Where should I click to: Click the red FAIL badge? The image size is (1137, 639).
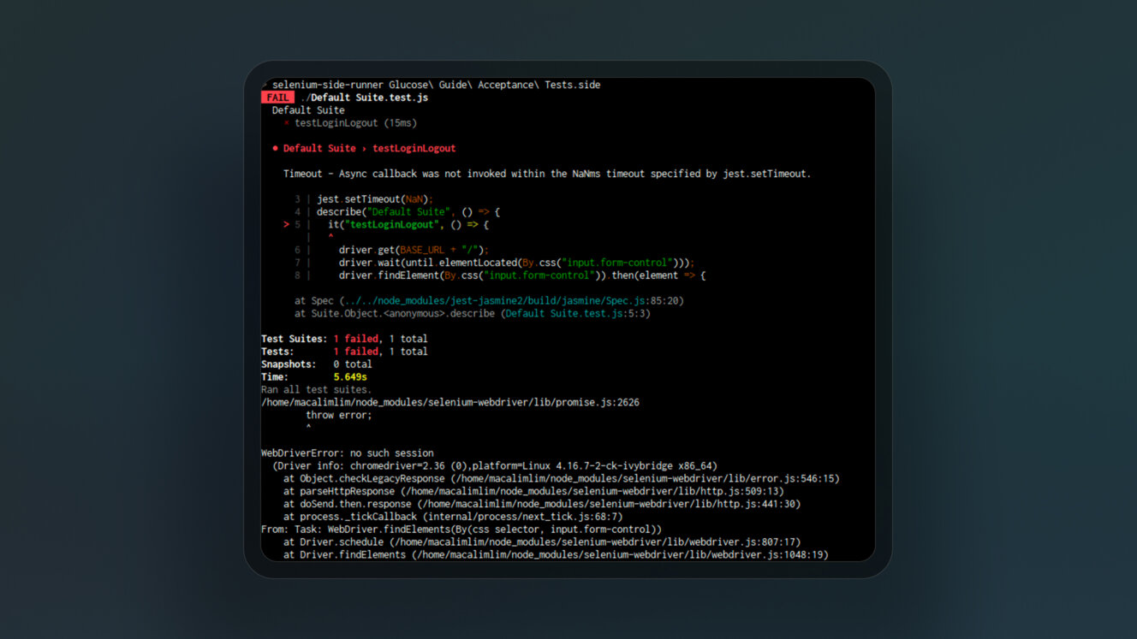coord(277,98)
